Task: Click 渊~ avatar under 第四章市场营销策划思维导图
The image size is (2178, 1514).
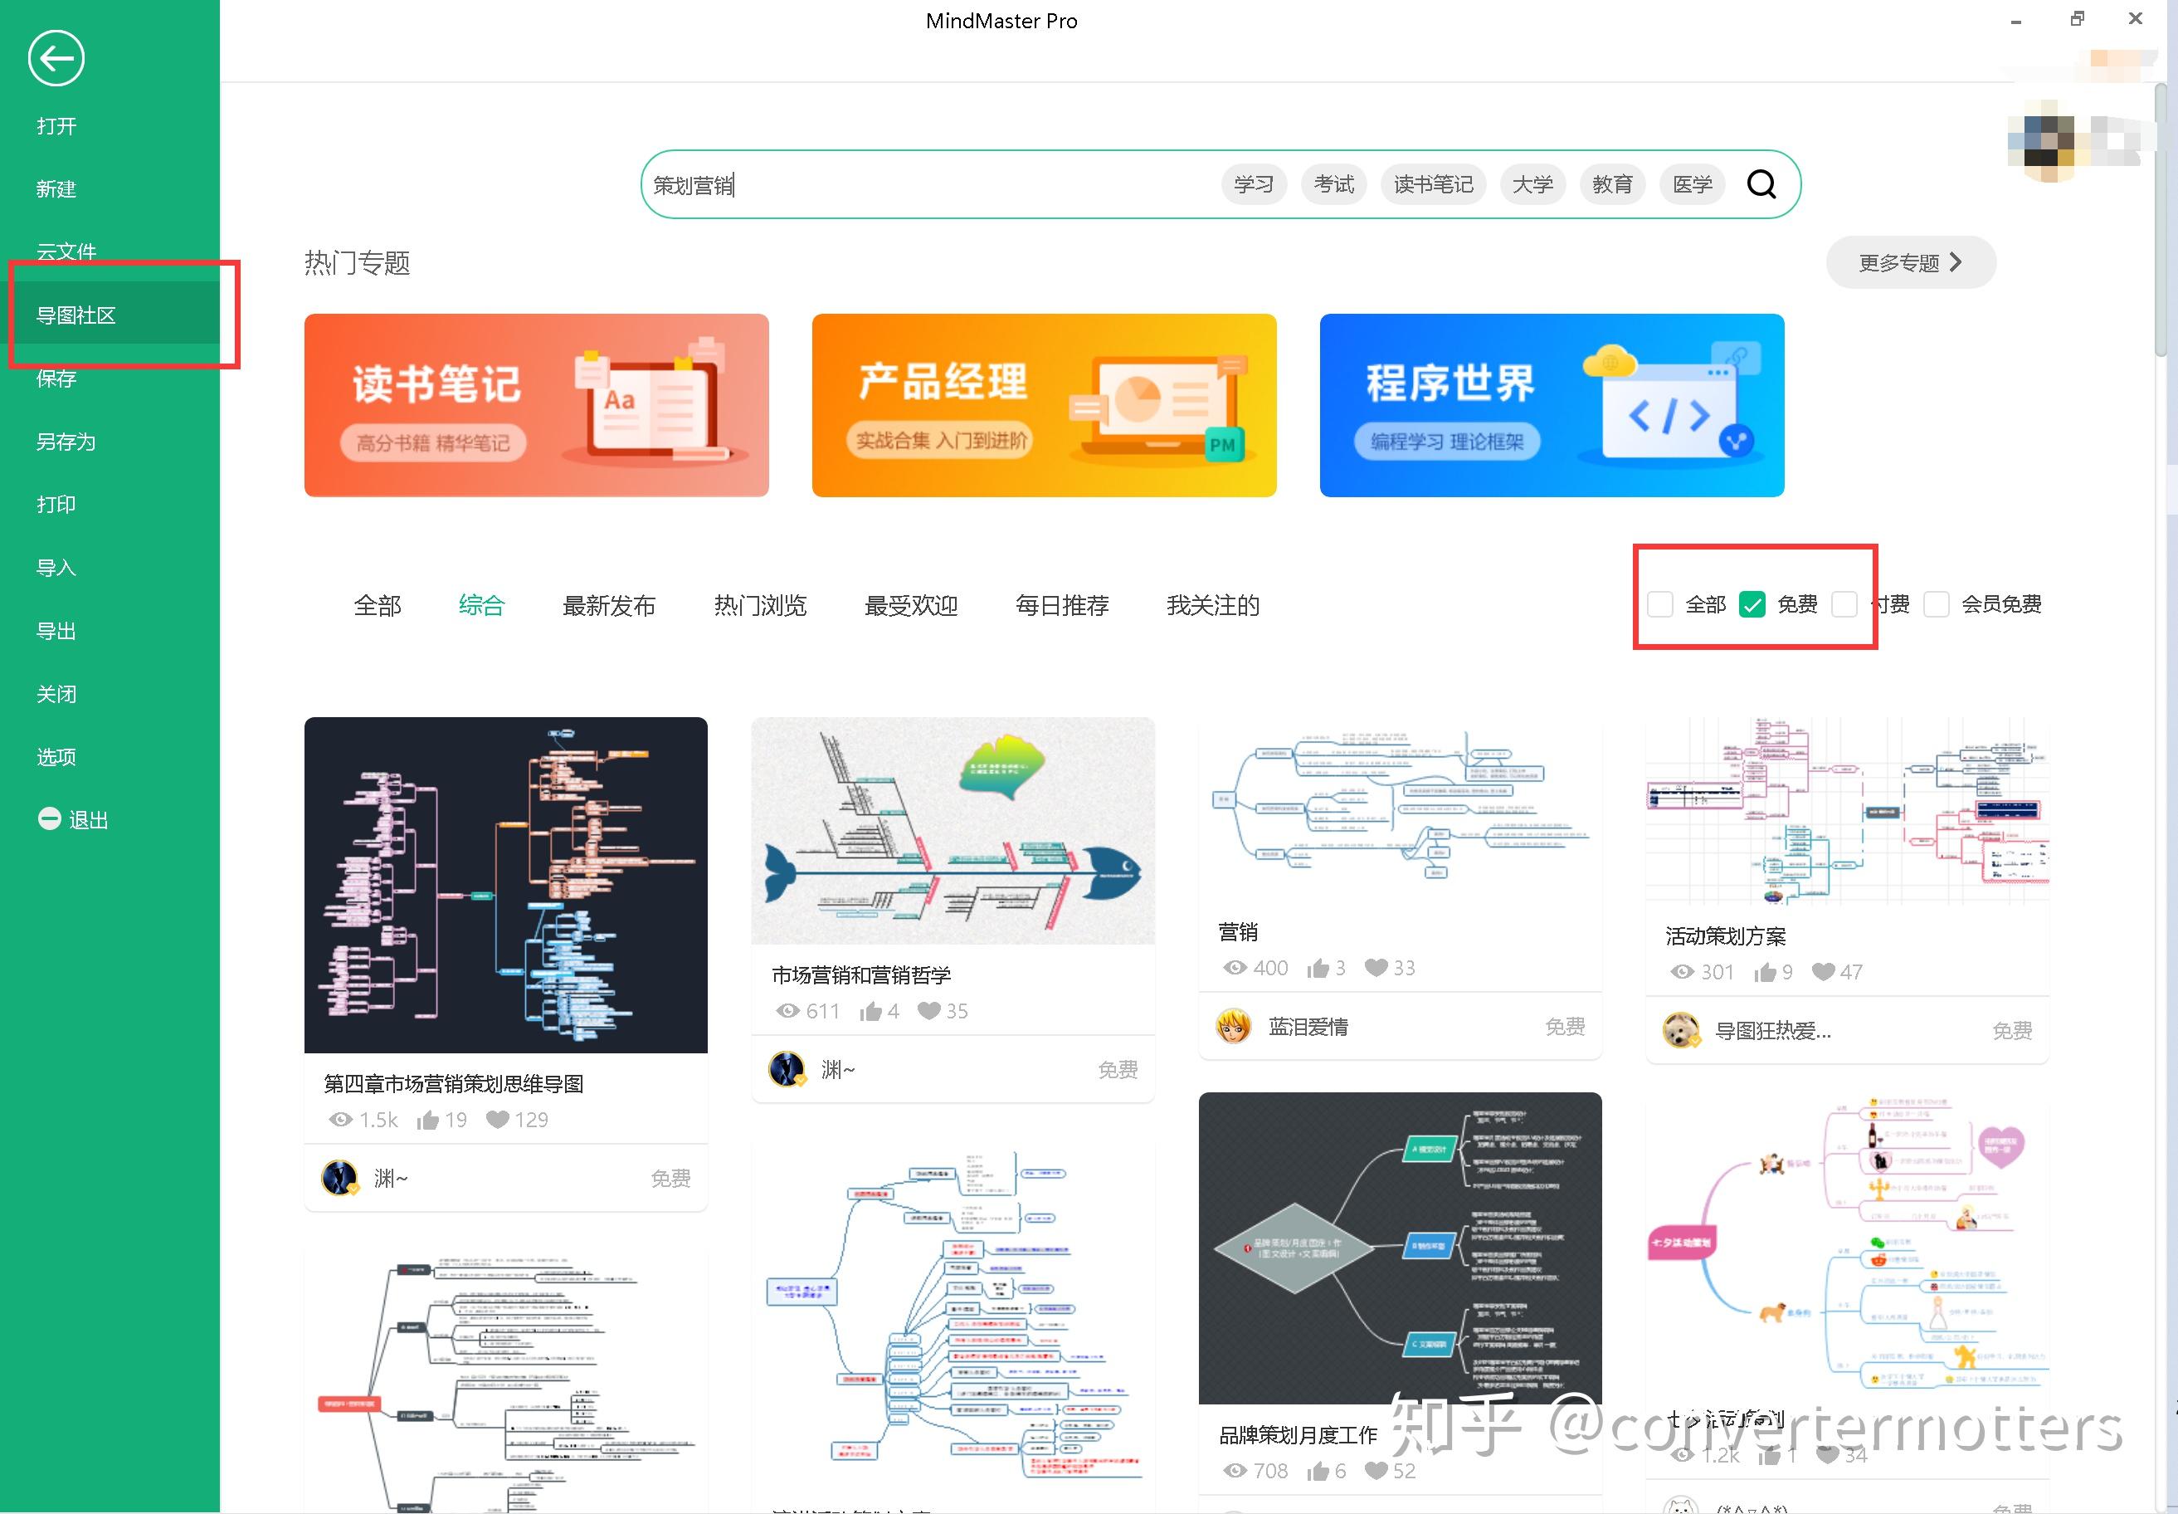Action: (339, 1178)
